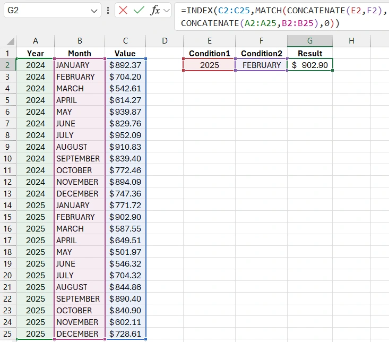389x342 pixels.
Task: Click the Cancel (X) formula icon
Action: pos(123,11)
